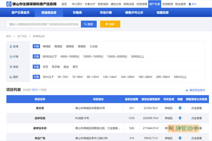Open project 卓远广场

coord(40,138)
